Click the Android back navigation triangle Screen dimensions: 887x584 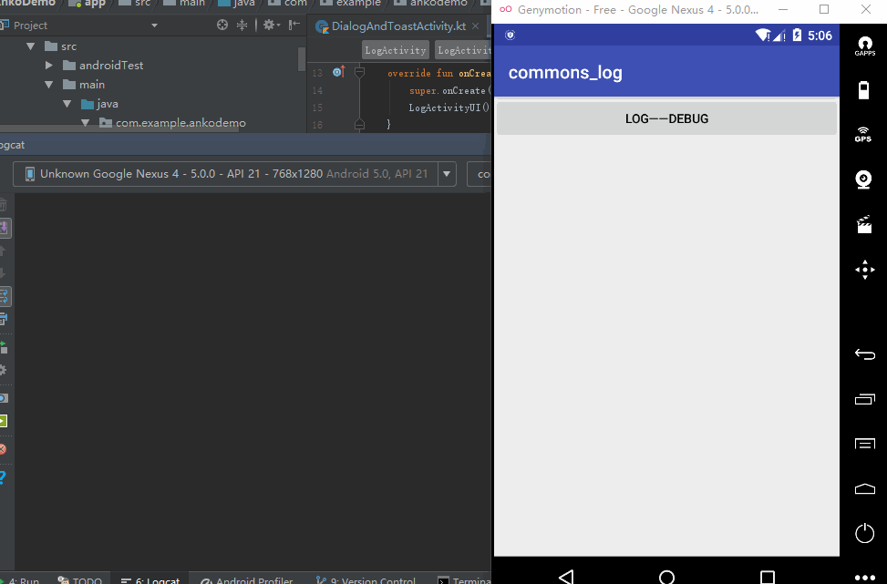pos(566,576)
